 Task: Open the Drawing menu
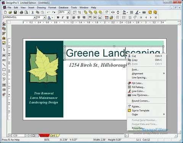click(41, 8)
